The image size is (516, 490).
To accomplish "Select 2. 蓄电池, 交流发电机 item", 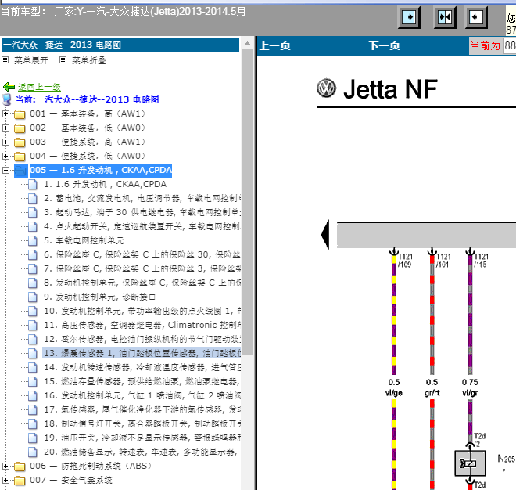I will (142, 198).
